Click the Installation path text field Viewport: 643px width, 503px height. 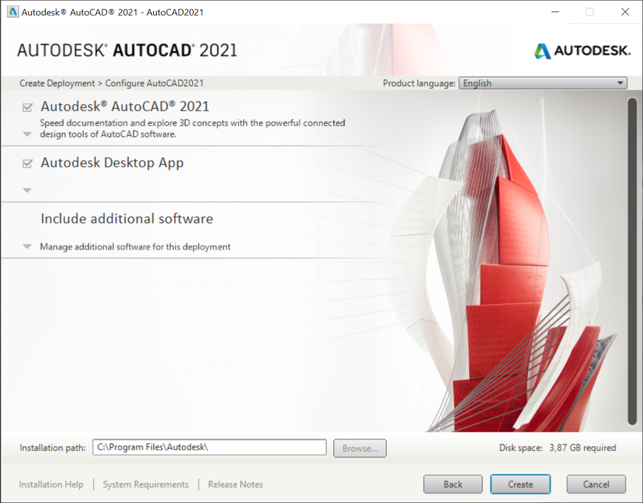(209, 448)
